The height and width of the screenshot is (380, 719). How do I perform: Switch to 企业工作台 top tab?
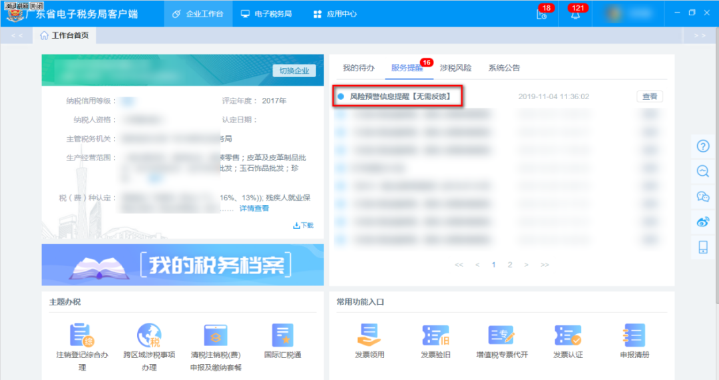tap(198, 14)
